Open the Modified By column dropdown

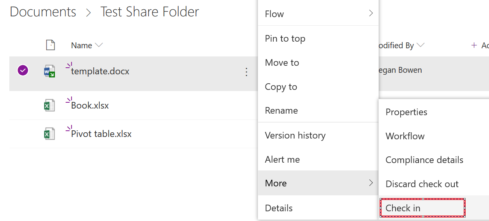tap(420, 45)
